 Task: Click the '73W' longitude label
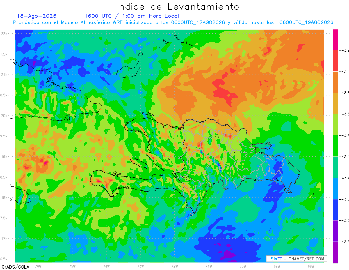[140, 266]
